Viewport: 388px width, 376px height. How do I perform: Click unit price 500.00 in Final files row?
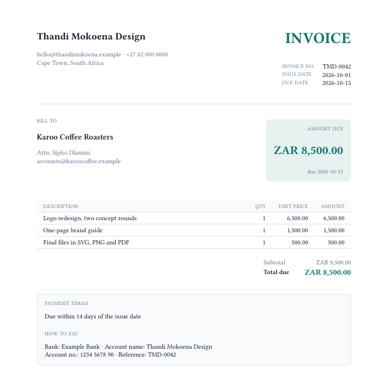pyautogui.click(x=299, y=243)
